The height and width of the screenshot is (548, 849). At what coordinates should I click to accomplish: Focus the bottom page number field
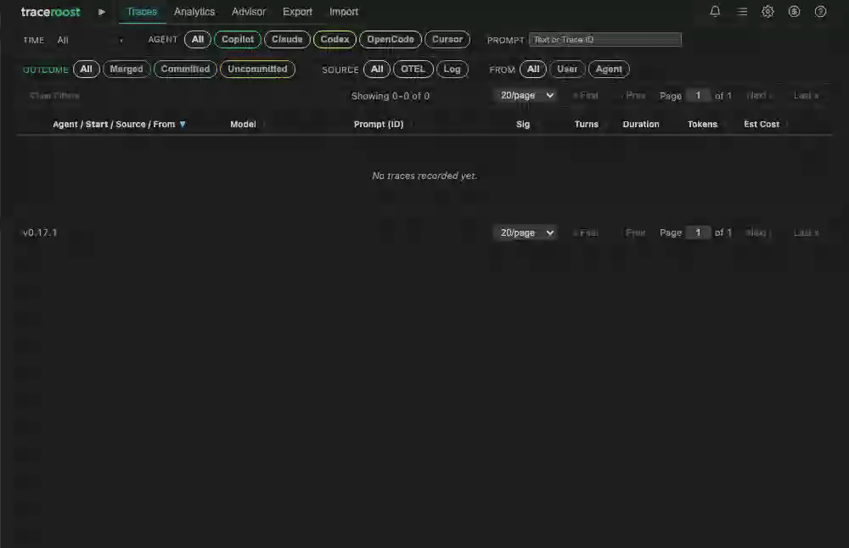tap(698, 232)
